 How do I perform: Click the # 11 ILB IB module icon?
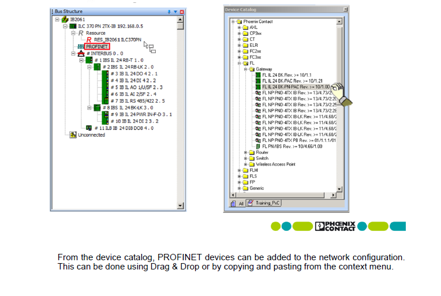click(x=88, y=128)
